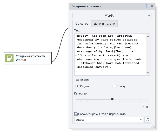Screen dimensions: 160x135
Task: Close the Создание контента dialog
Action: [x=152, y=6]
